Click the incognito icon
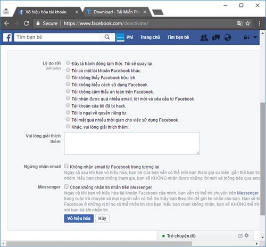Viewport: 266px width, 247px height. pyautogui.click(x=6, y=11)
